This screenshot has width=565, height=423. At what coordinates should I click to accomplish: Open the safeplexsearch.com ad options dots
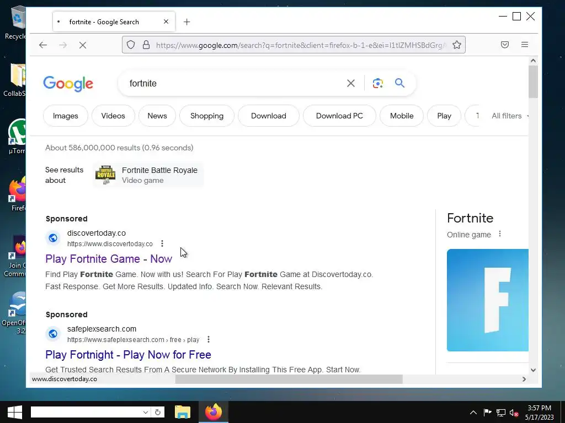click(208, 339)
